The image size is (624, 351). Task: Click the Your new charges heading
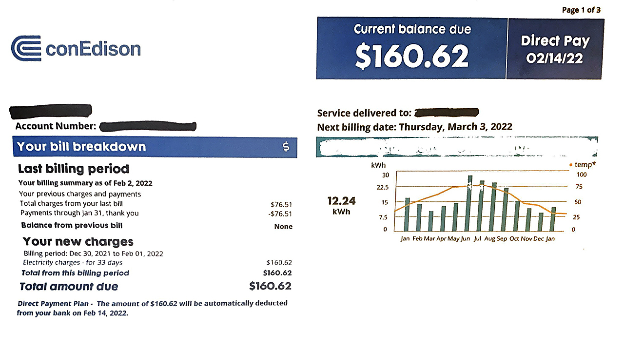[78, 242]
